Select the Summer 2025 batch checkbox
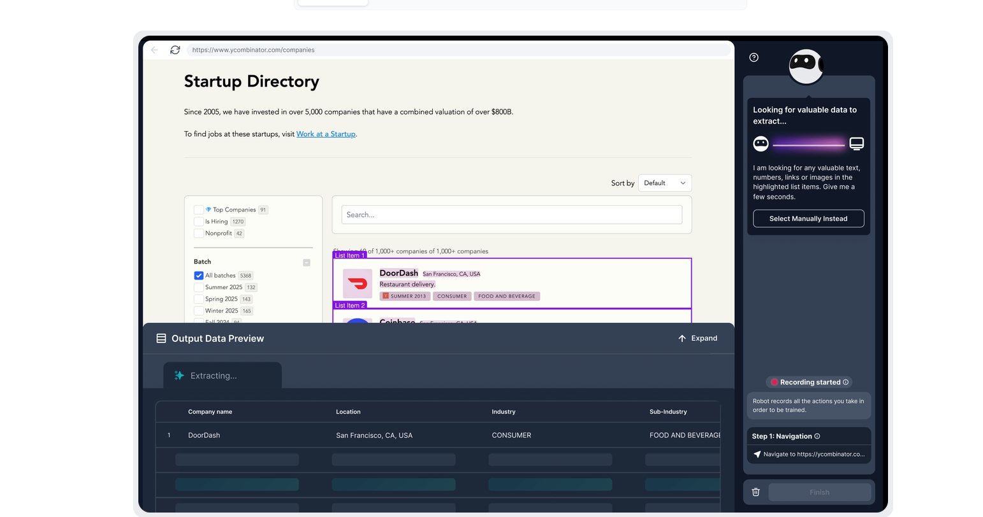The height and width of the screenshot is (517, 983). pyautogui.click(x=199, y=287)
